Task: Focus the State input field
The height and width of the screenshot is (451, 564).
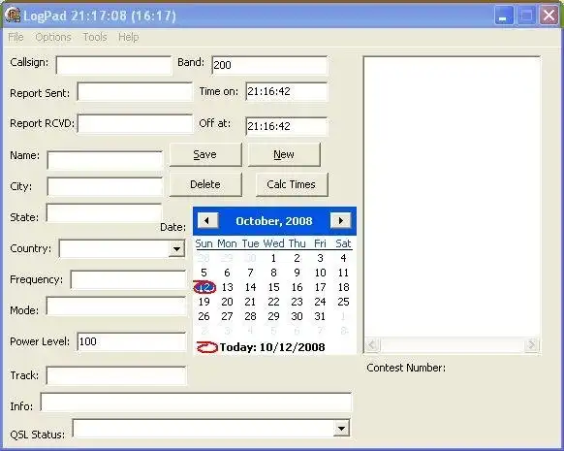Action: pyautogui.click(x=104, y=212)
